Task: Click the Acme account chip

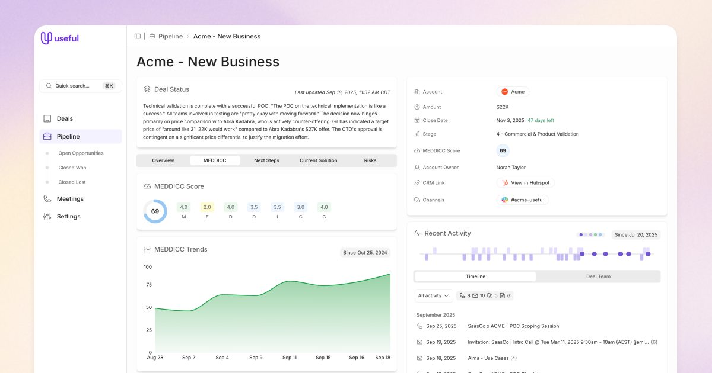Action: (513, 92)
